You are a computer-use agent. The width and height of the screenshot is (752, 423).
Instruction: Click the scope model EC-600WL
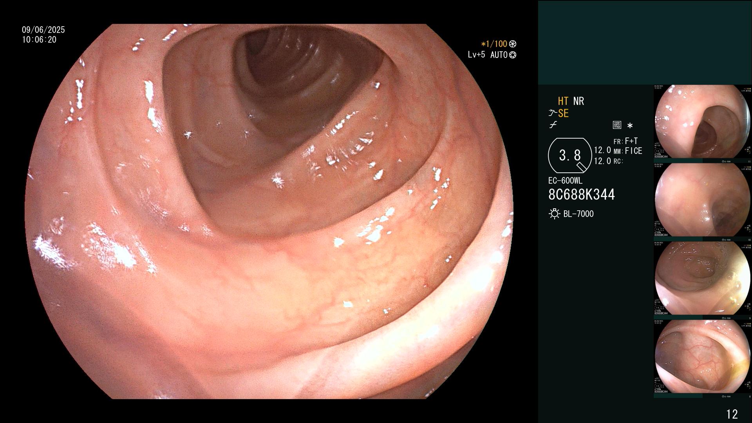(x=565, y=181)
